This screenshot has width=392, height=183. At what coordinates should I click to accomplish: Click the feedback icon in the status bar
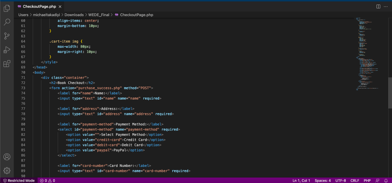click(378, 180)
